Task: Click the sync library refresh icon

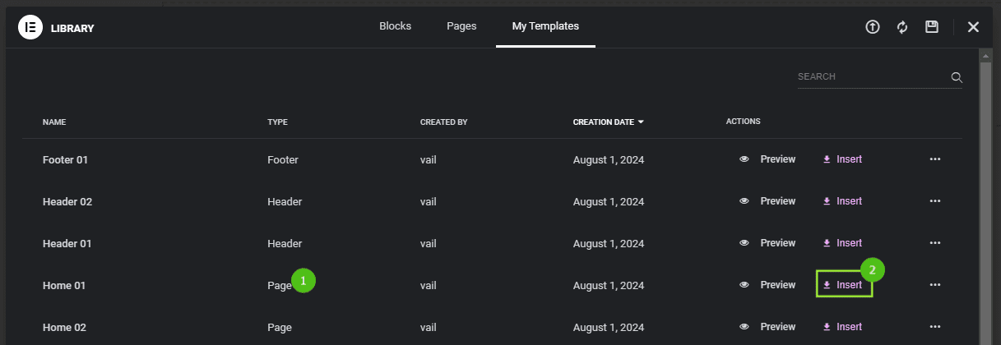Action: click(902, 27)
